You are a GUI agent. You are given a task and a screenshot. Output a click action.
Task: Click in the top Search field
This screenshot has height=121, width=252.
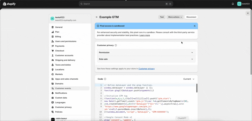(126, 4)
